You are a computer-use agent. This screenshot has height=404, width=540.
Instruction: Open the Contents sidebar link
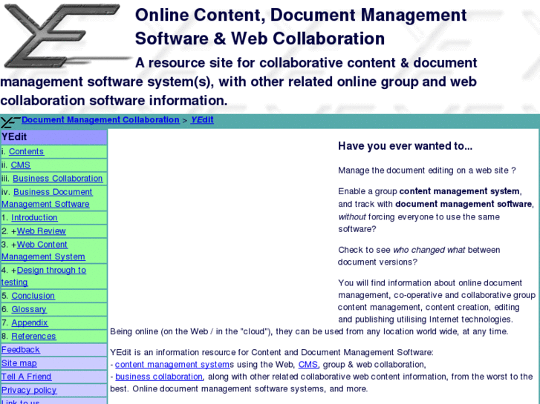click(x=26, y=152)
